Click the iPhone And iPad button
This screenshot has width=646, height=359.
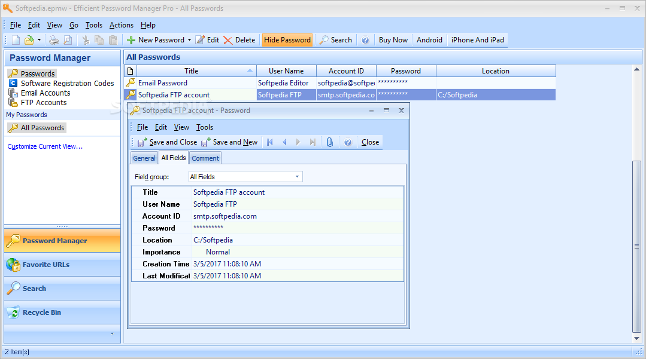(478, 40)
